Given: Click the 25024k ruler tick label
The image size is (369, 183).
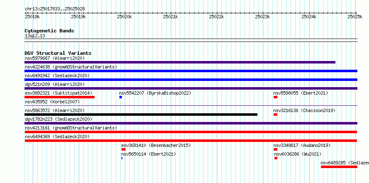Looking at the screenshot, I should tap(309, 17).
